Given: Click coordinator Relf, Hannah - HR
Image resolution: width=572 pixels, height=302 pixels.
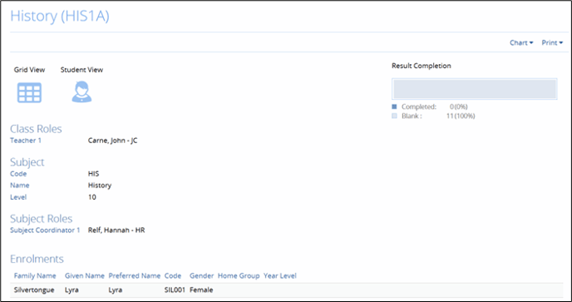Looking at the screenshot, I should pos(116,230).
